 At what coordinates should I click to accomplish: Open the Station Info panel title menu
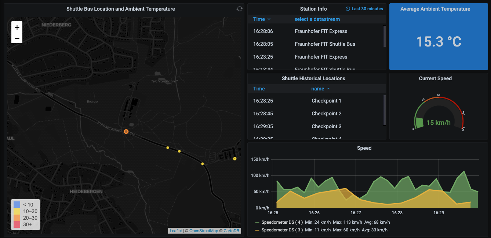(x=313, y=9)
